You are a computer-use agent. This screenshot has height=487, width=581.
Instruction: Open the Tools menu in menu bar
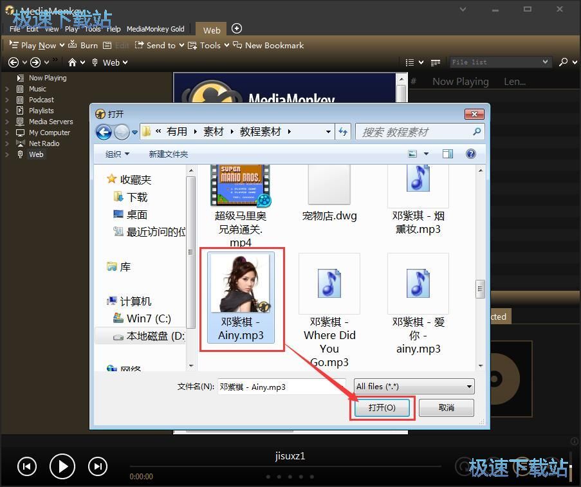[93, 29]
